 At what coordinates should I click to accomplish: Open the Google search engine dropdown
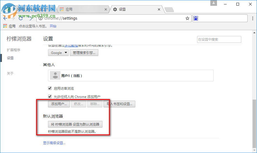click(x=58, y=53)
